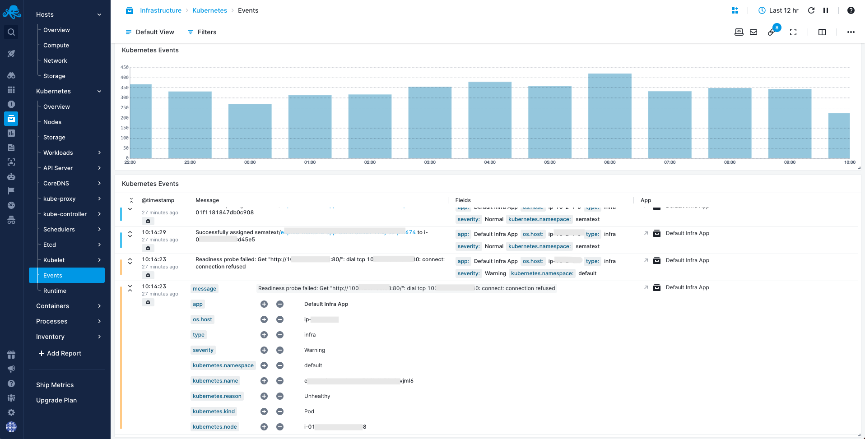This screenshot has width=865, height=439.
Task: Collapse the expanded 10:14:23 event details
Action: tap(130, 288)
